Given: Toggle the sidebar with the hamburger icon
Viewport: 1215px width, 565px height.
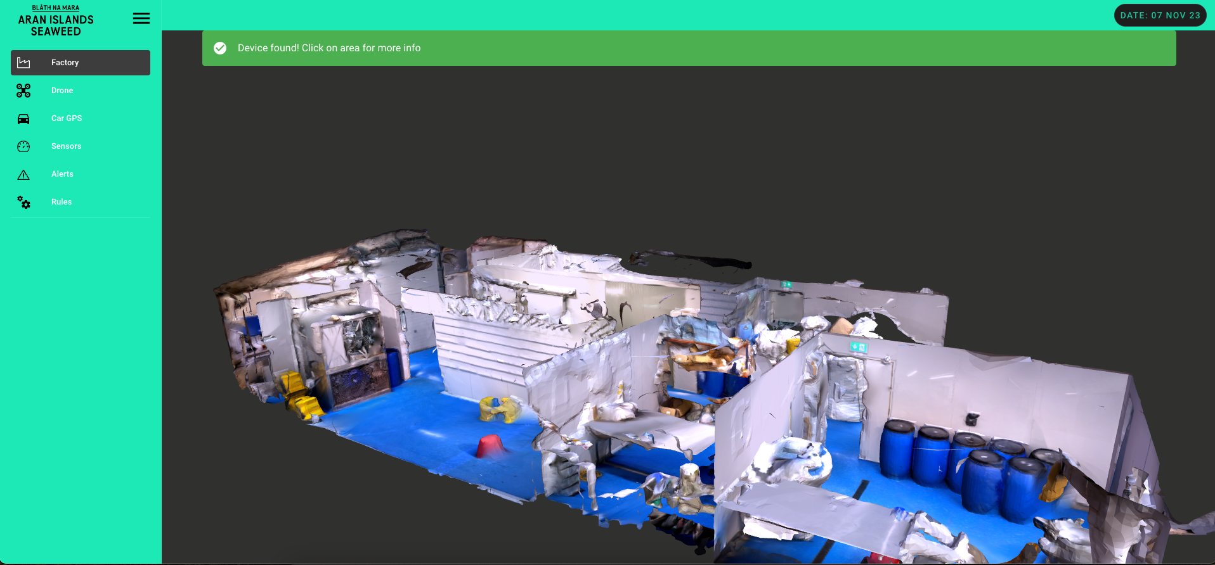Looking at the screenshot, I should (141, 18).
